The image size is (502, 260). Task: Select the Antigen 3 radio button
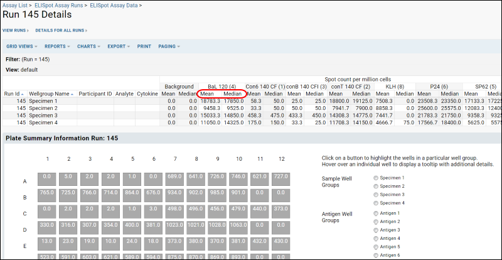(375, 230)
